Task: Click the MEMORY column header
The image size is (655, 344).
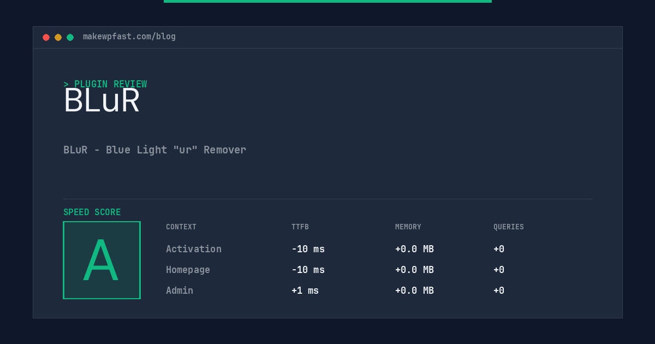Action: point(408,227)
